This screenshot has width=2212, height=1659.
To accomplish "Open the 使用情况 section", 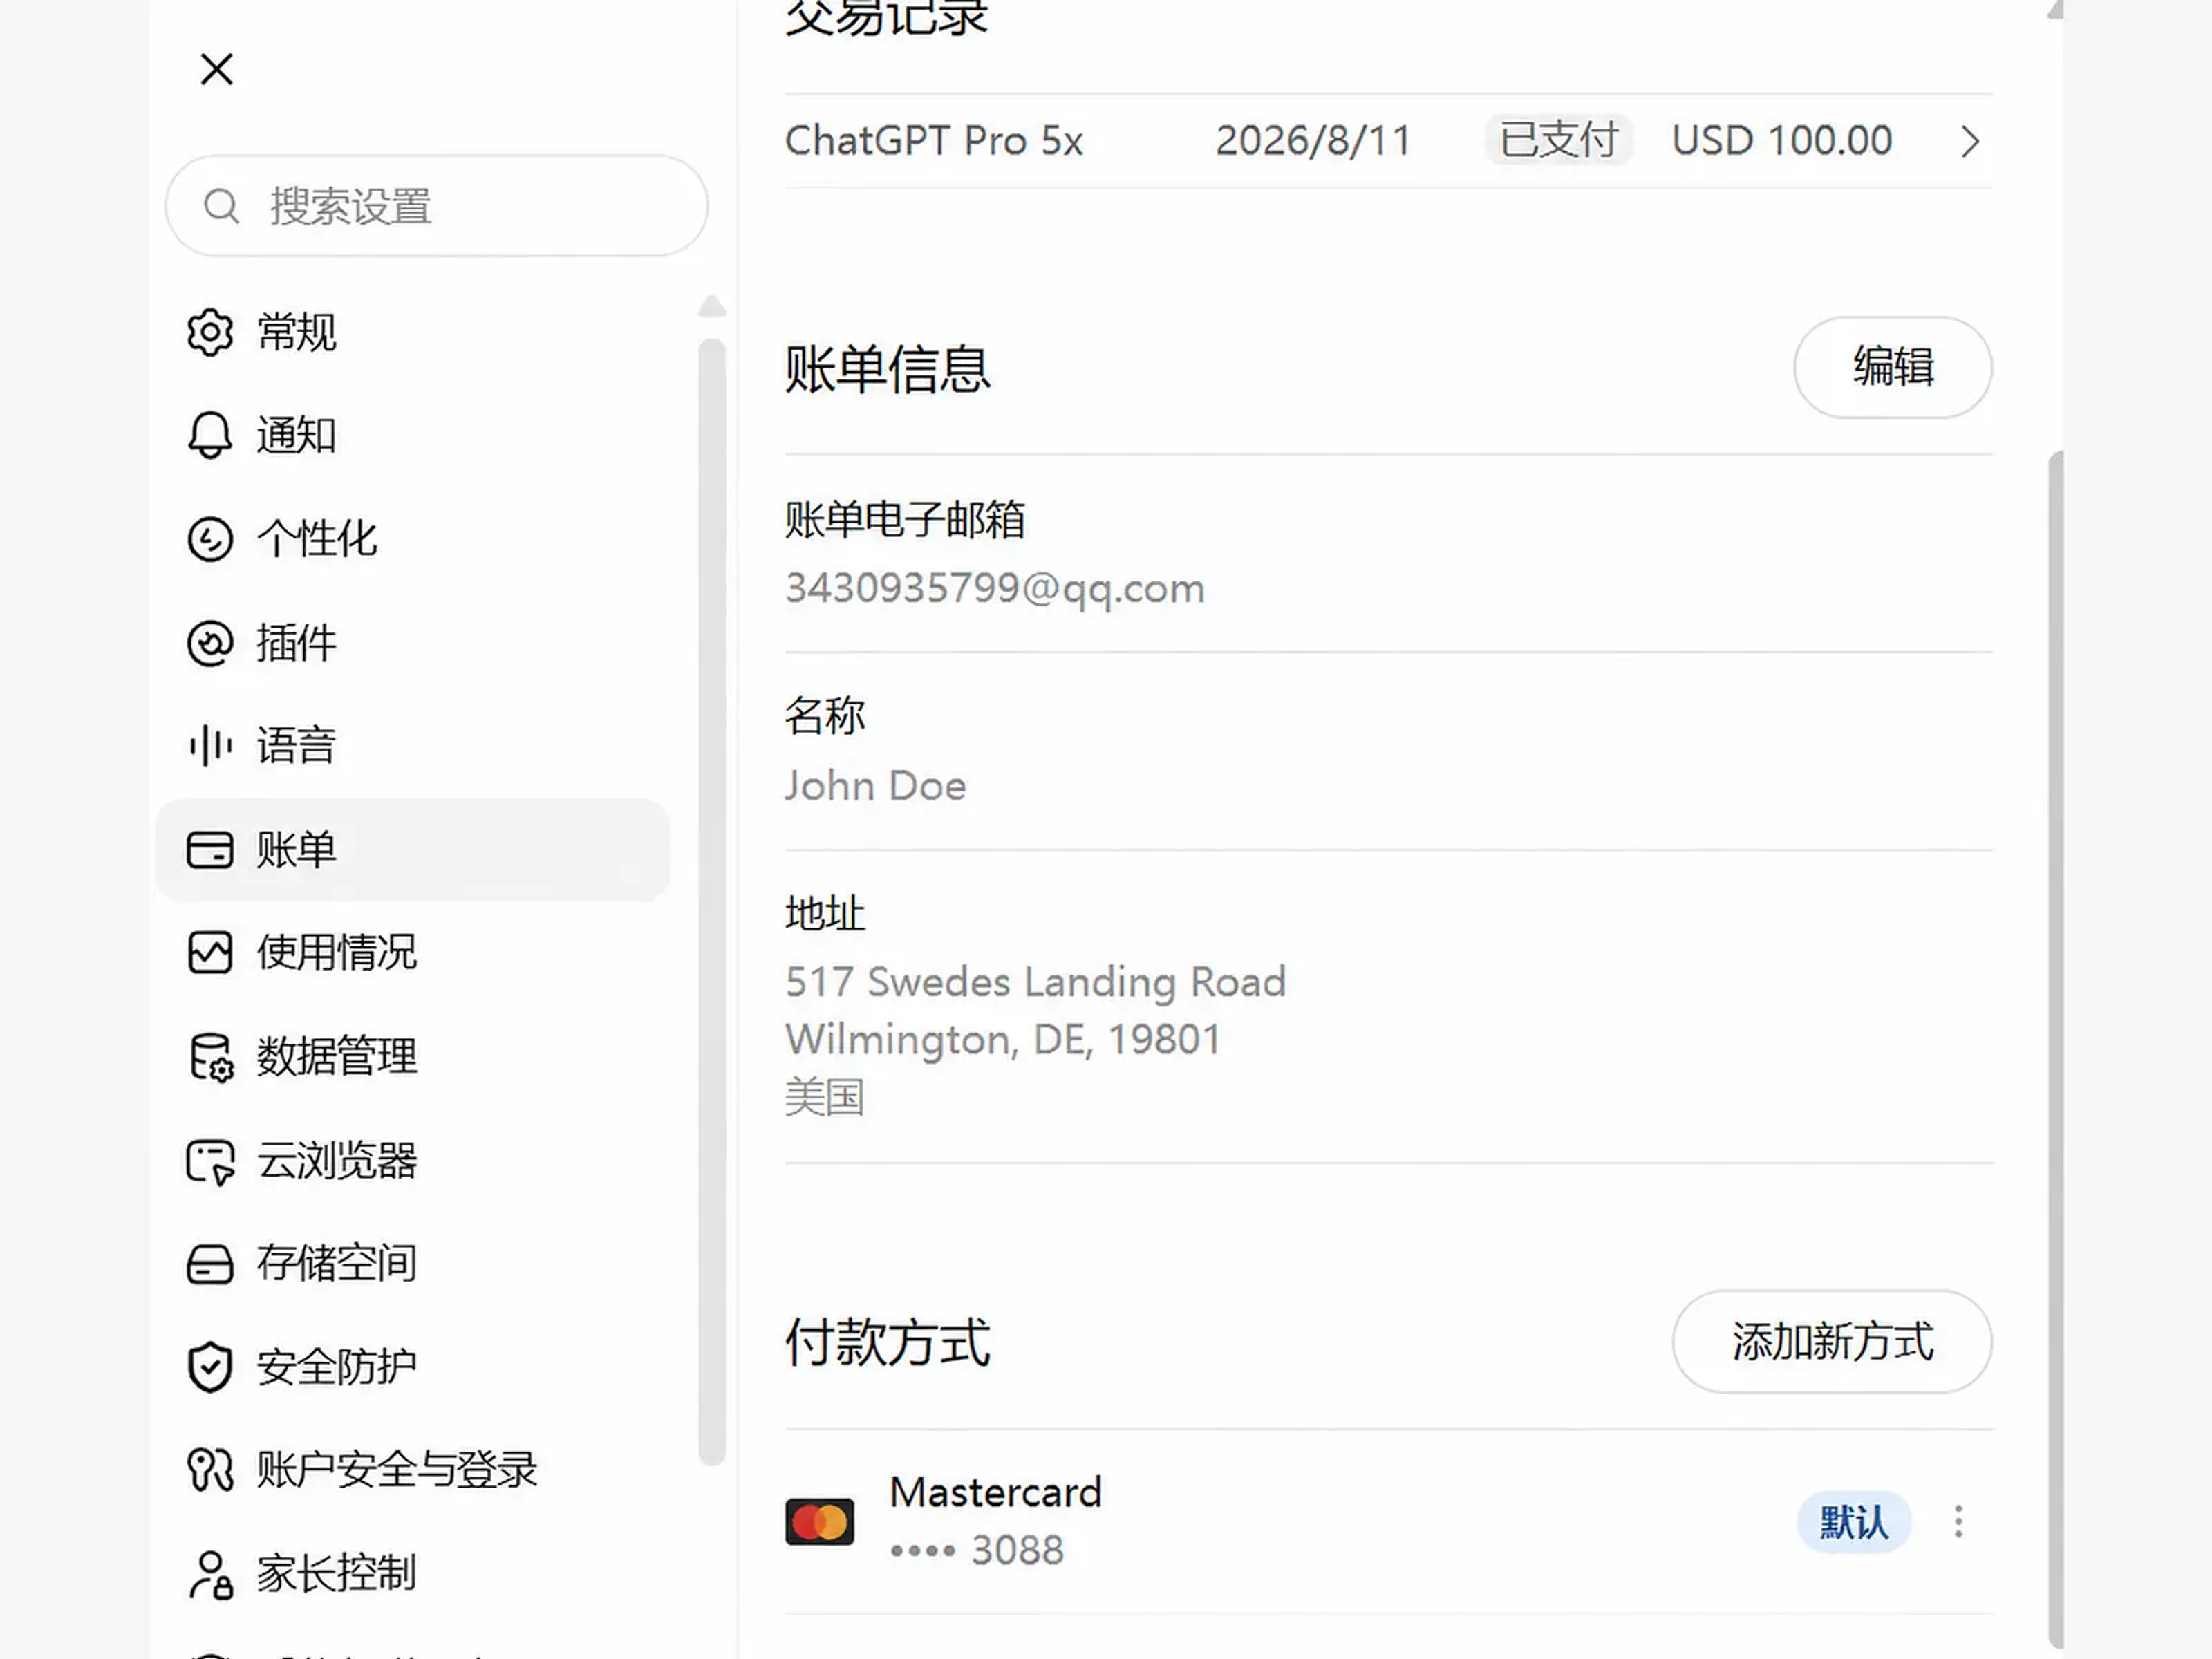I will [x=412, y=953].
